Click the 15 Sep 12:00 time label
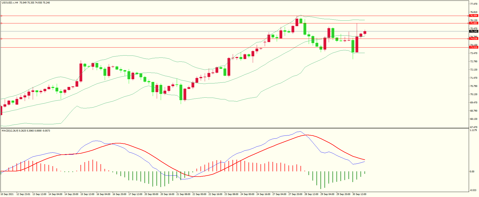Viewport: 479px width, 197px height. (x=87, y=194)
